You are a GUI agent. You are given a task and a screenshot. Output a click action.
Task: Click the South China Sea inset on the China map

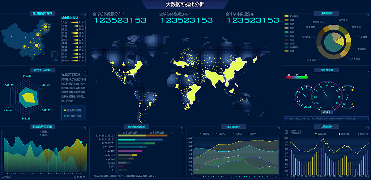tap(54, 56)
